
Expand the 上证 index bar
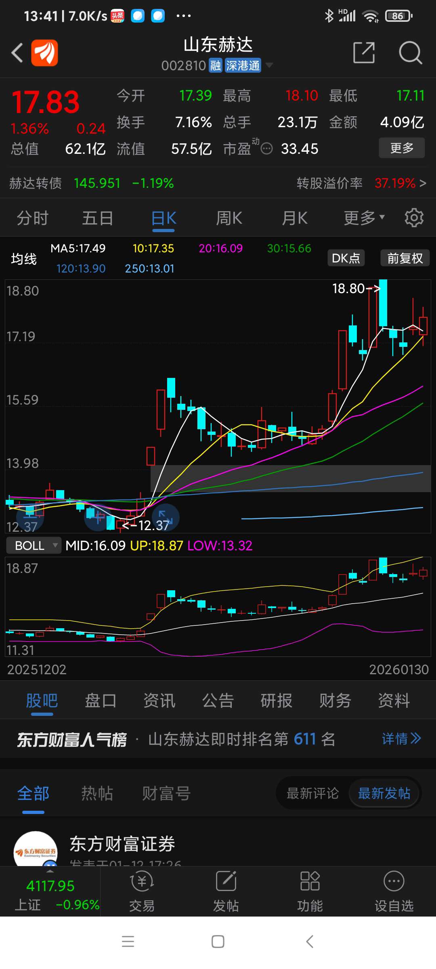pos(50,891)
